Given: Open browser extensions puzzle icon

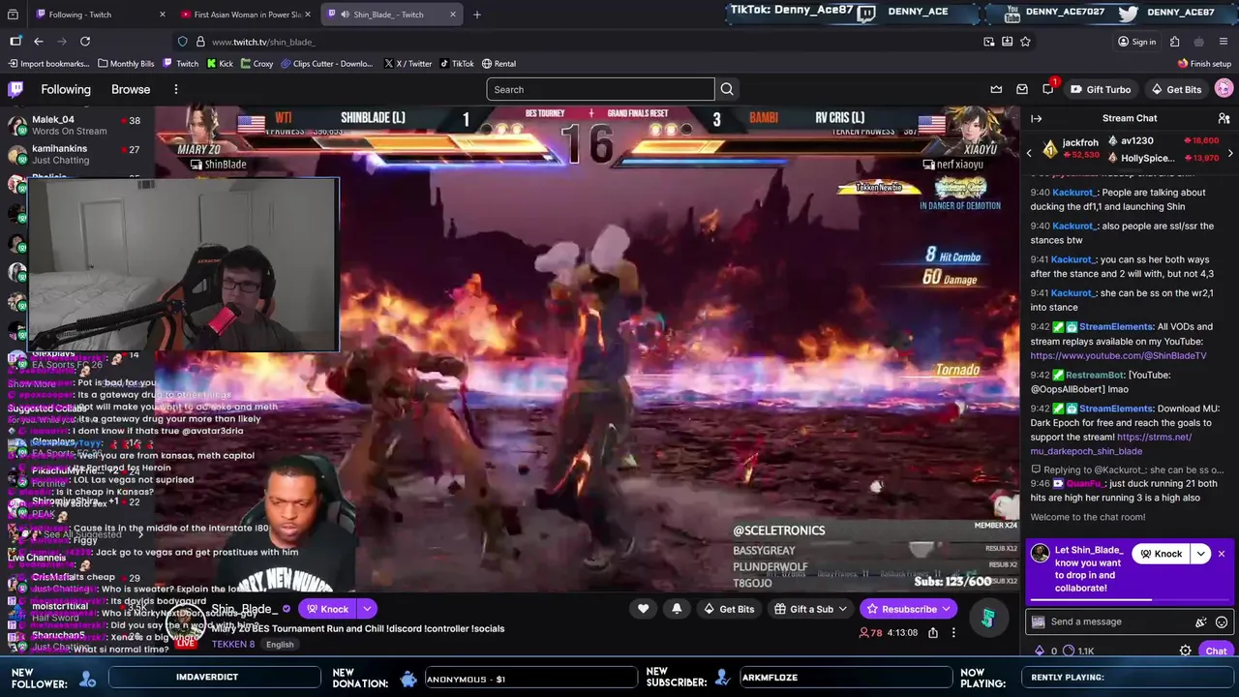Looking at the screenshot, I should point(1174,42).
